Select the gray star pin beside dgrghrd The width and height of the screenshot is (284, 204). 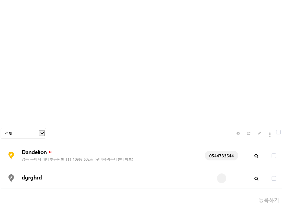point(11,178)
